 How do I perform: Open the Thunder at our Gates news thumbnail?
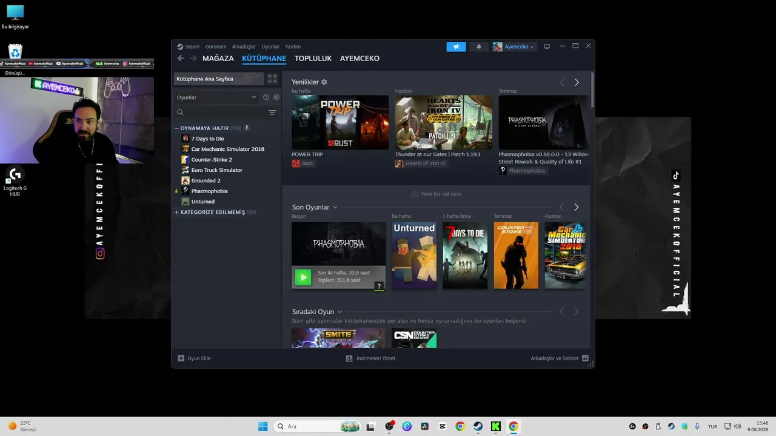click(444, 122)
